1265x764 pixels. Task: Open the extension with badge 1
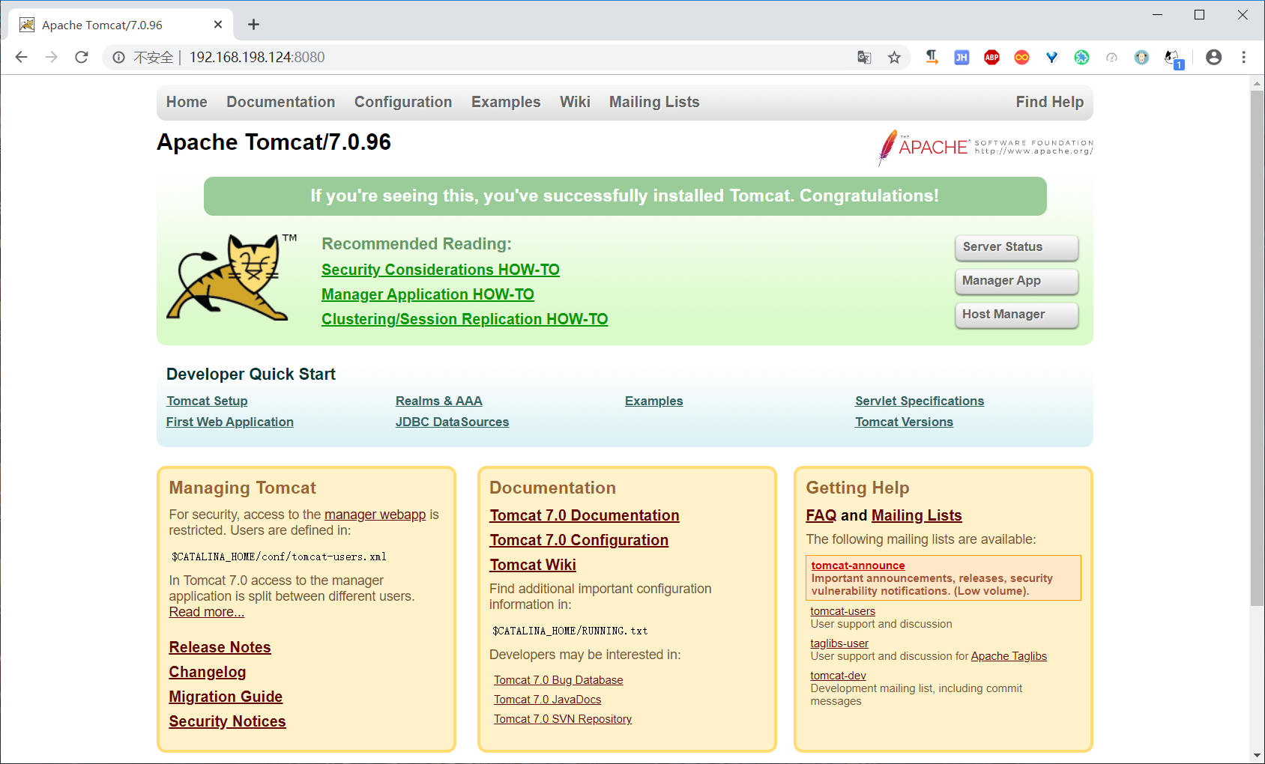click(x=1173, y=58)
